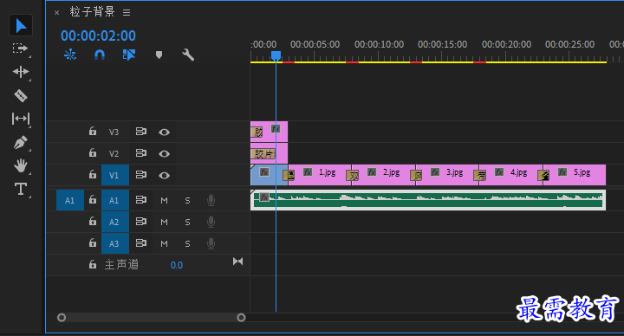Screen dimensions: 624x336
Task: Toggle nest sequence insert mode icon
Action: 70,55
